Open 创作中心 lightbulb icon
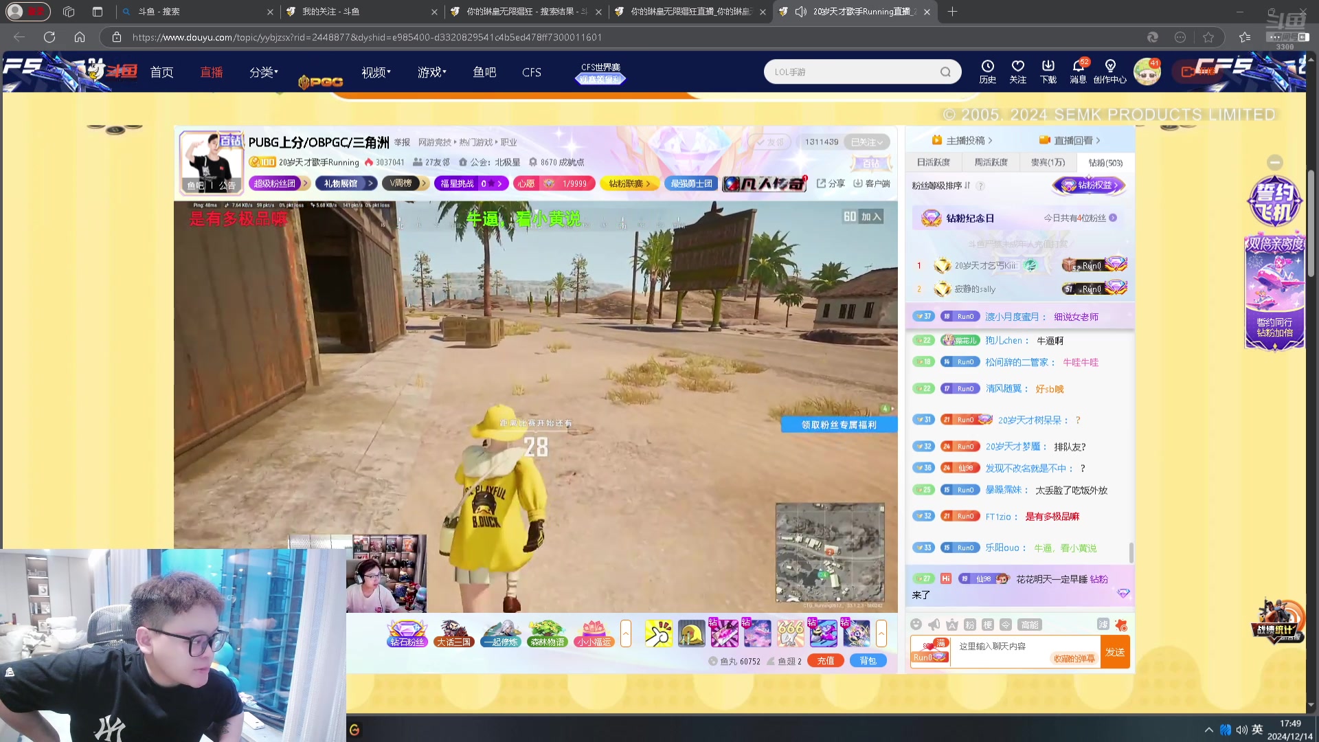Image resolution: width=1319 pixels, height=742 pixels. pyautogui.click(x=1109, y=71)
